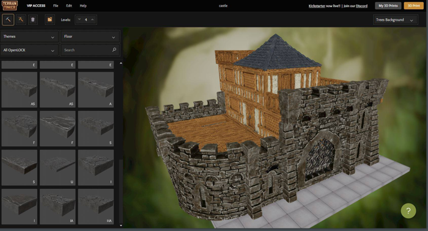Viewport: 428px width, 231px height.
Task: Select the thin floor tile labeled U
Action: (x=57, y=168)
